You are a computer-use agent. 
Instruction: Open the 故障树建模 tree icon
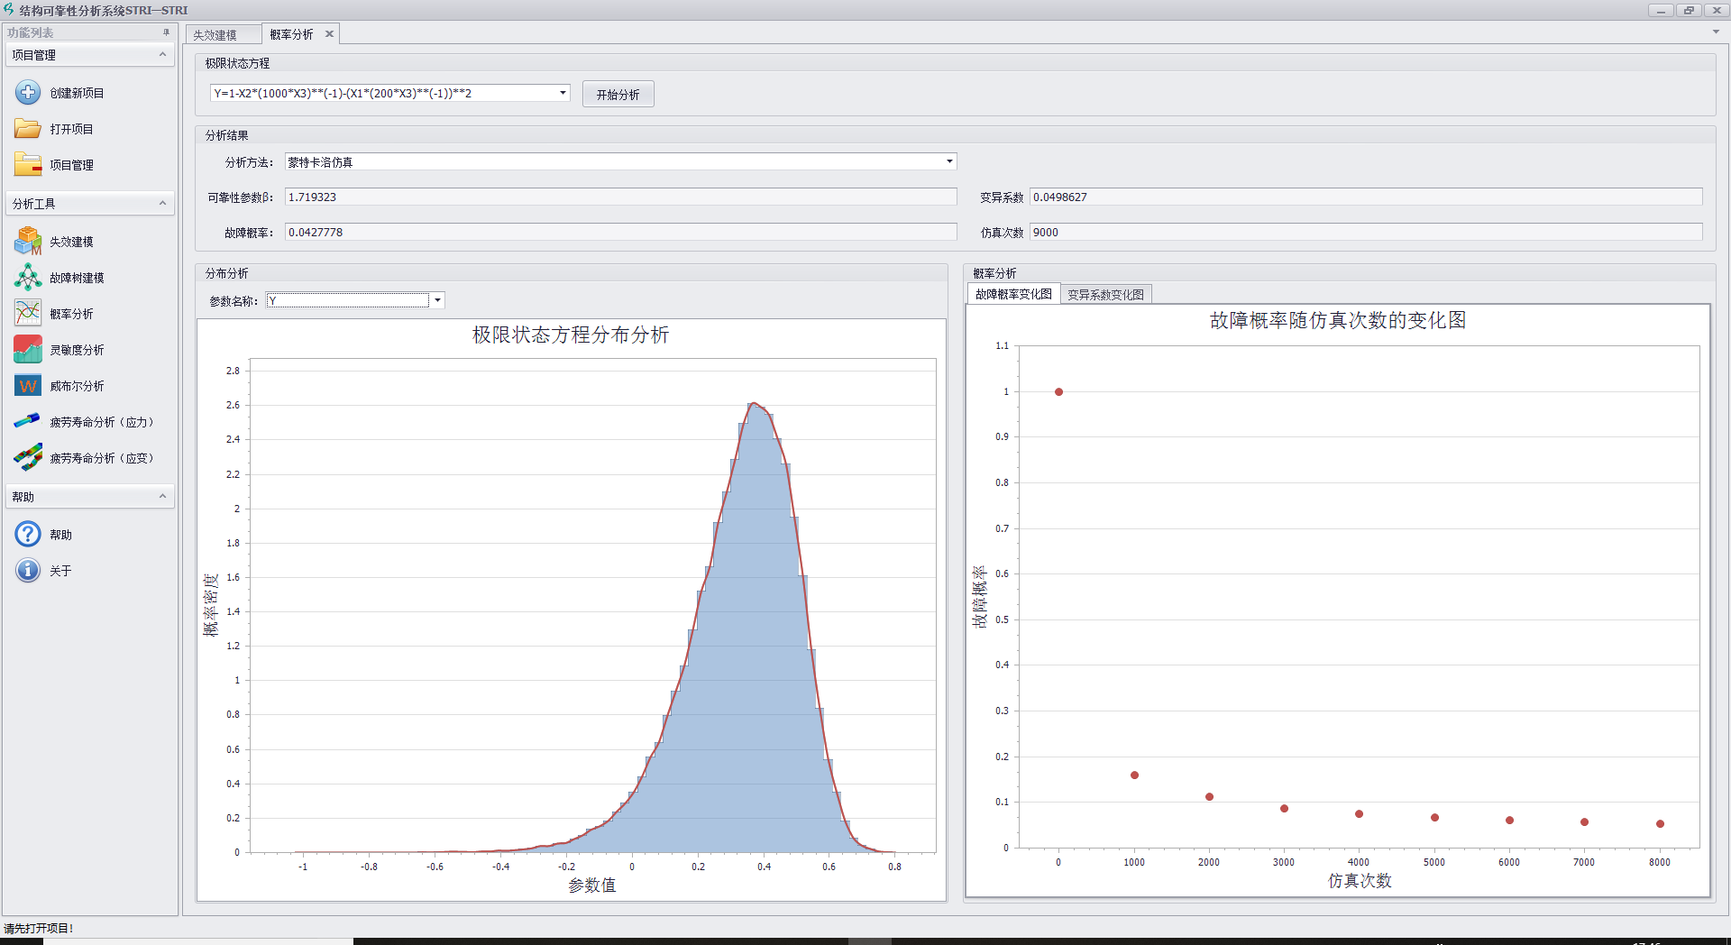point(28,278)
